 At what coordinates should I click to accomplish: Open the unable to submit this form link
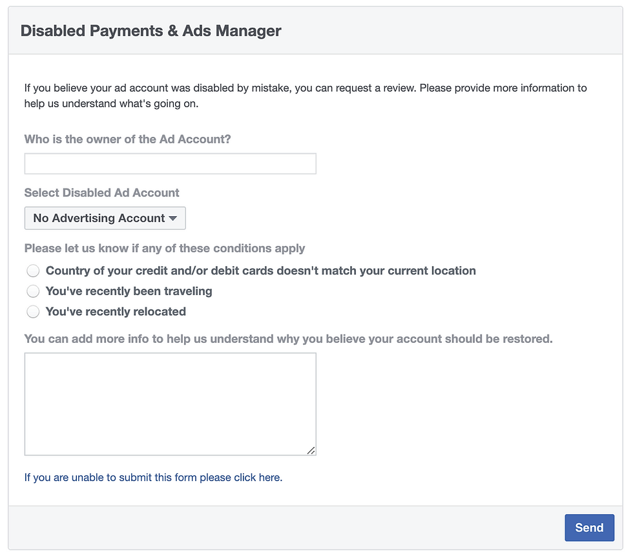click(x=153, y=478)
